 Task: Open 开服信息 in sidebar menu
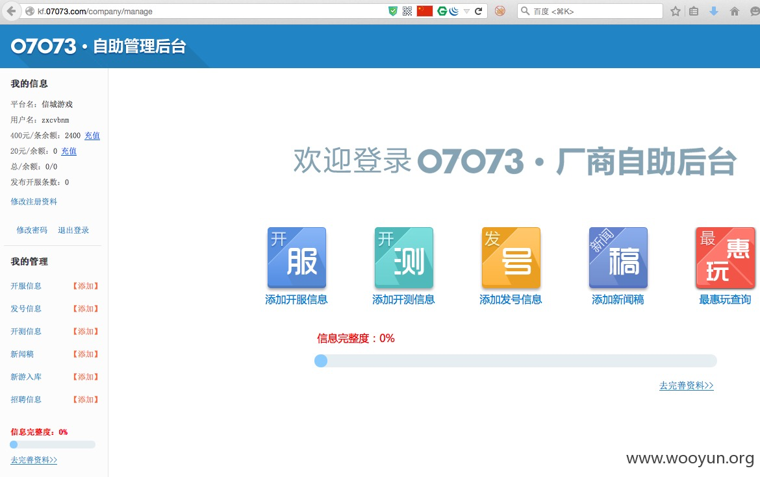coord(26,286)
